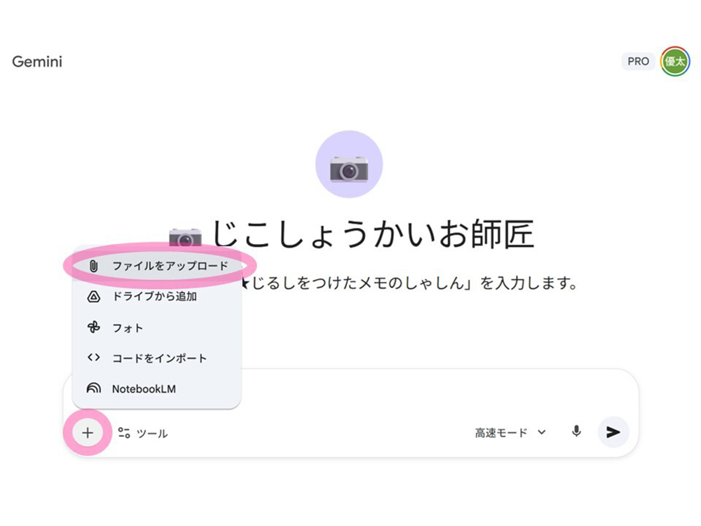Select ドライブから追加 from the menu
Viewport: 701px width, 526px height.
pyautogui.click(x=154, y=297)
